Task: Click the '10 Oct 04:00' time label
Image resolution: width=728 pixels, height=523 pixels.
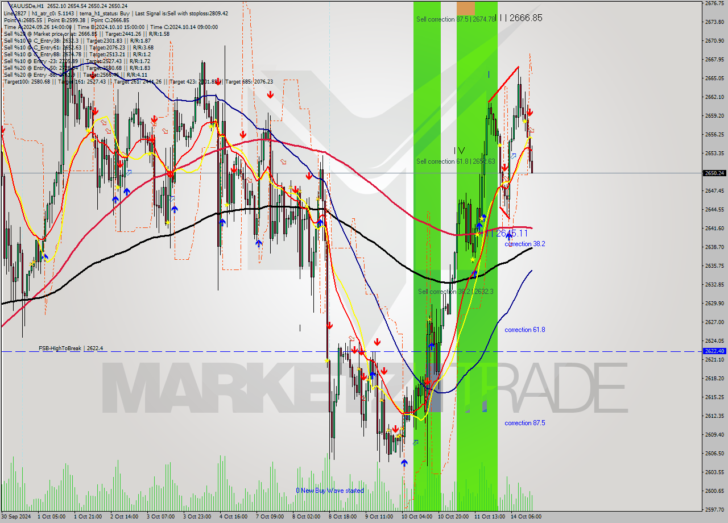Action: point(416,517)
